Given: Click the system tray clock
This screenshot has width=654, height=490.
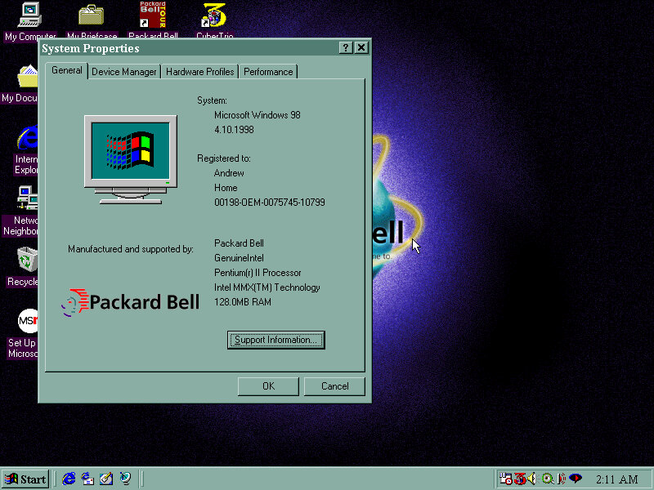Looking at the screenshot, I should point(617,479).
